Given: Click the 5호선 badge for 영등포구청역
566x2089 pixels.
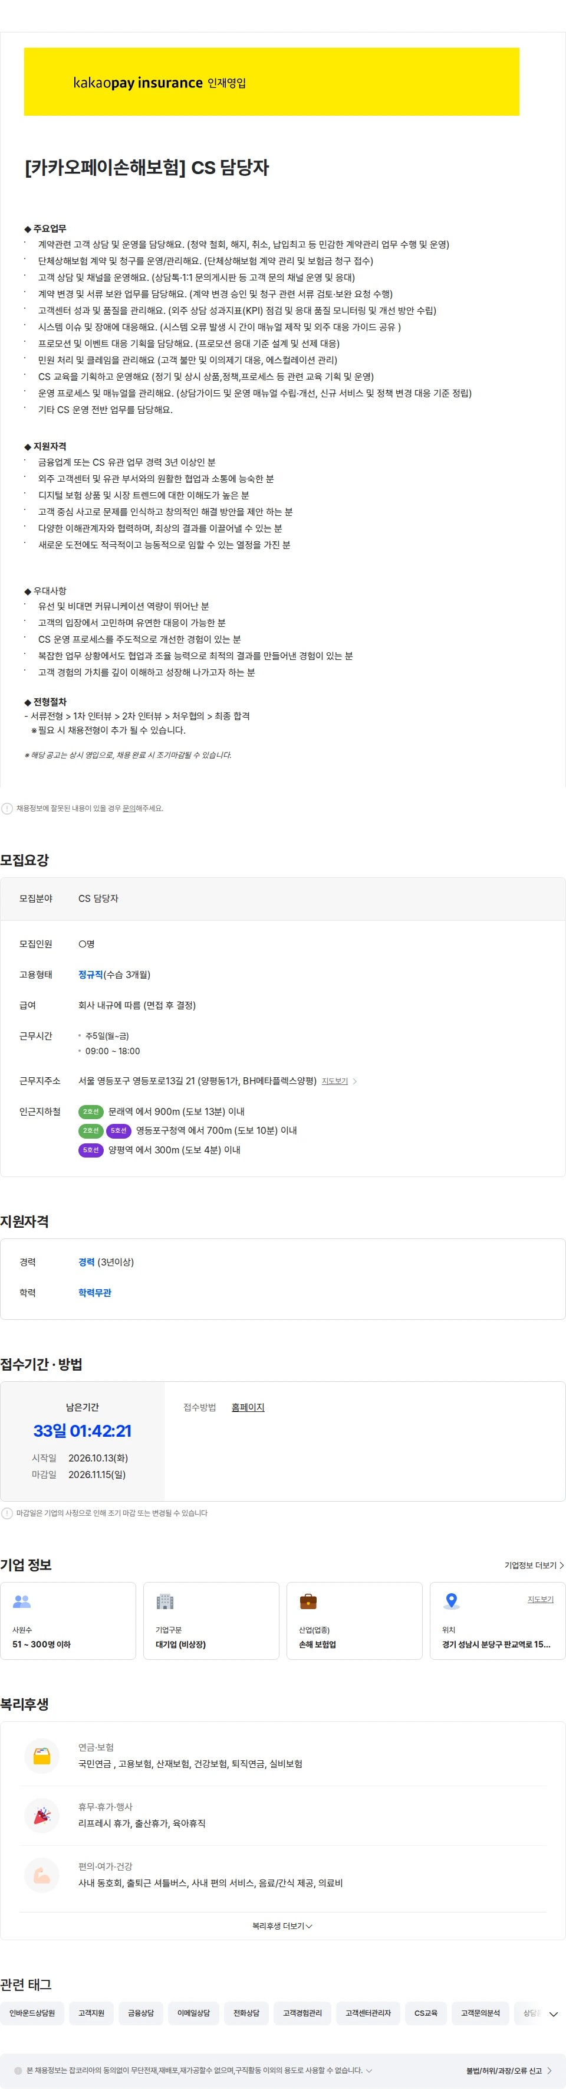Looking at the screenshot, I should click(x=119, y=1130).
